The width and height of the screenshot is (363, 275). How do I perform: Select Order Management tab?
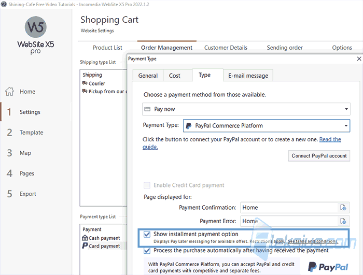tap(166, 48)
